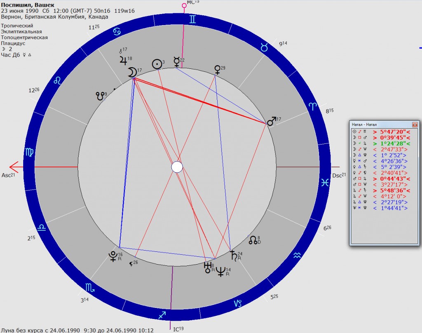Screen dimensions: 422x333
Task: Select the pink MC circle marker
Action: point(184,5)
